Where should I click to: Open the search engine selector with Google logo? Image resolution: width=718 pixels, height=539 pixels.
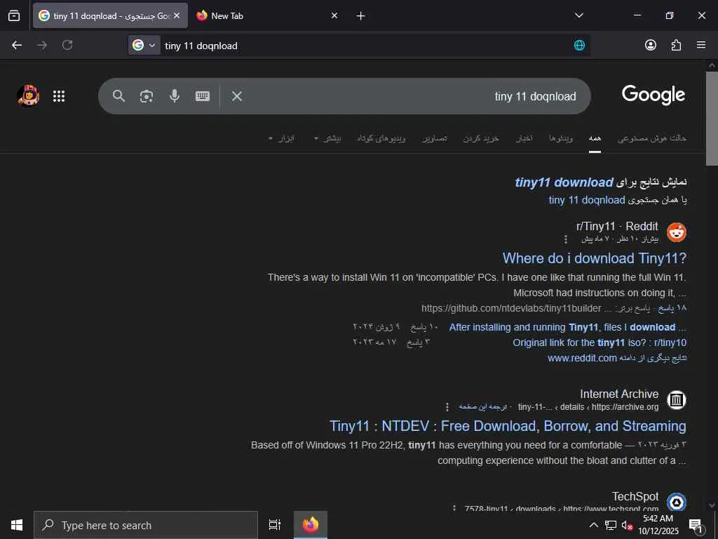tap(144, 45)
